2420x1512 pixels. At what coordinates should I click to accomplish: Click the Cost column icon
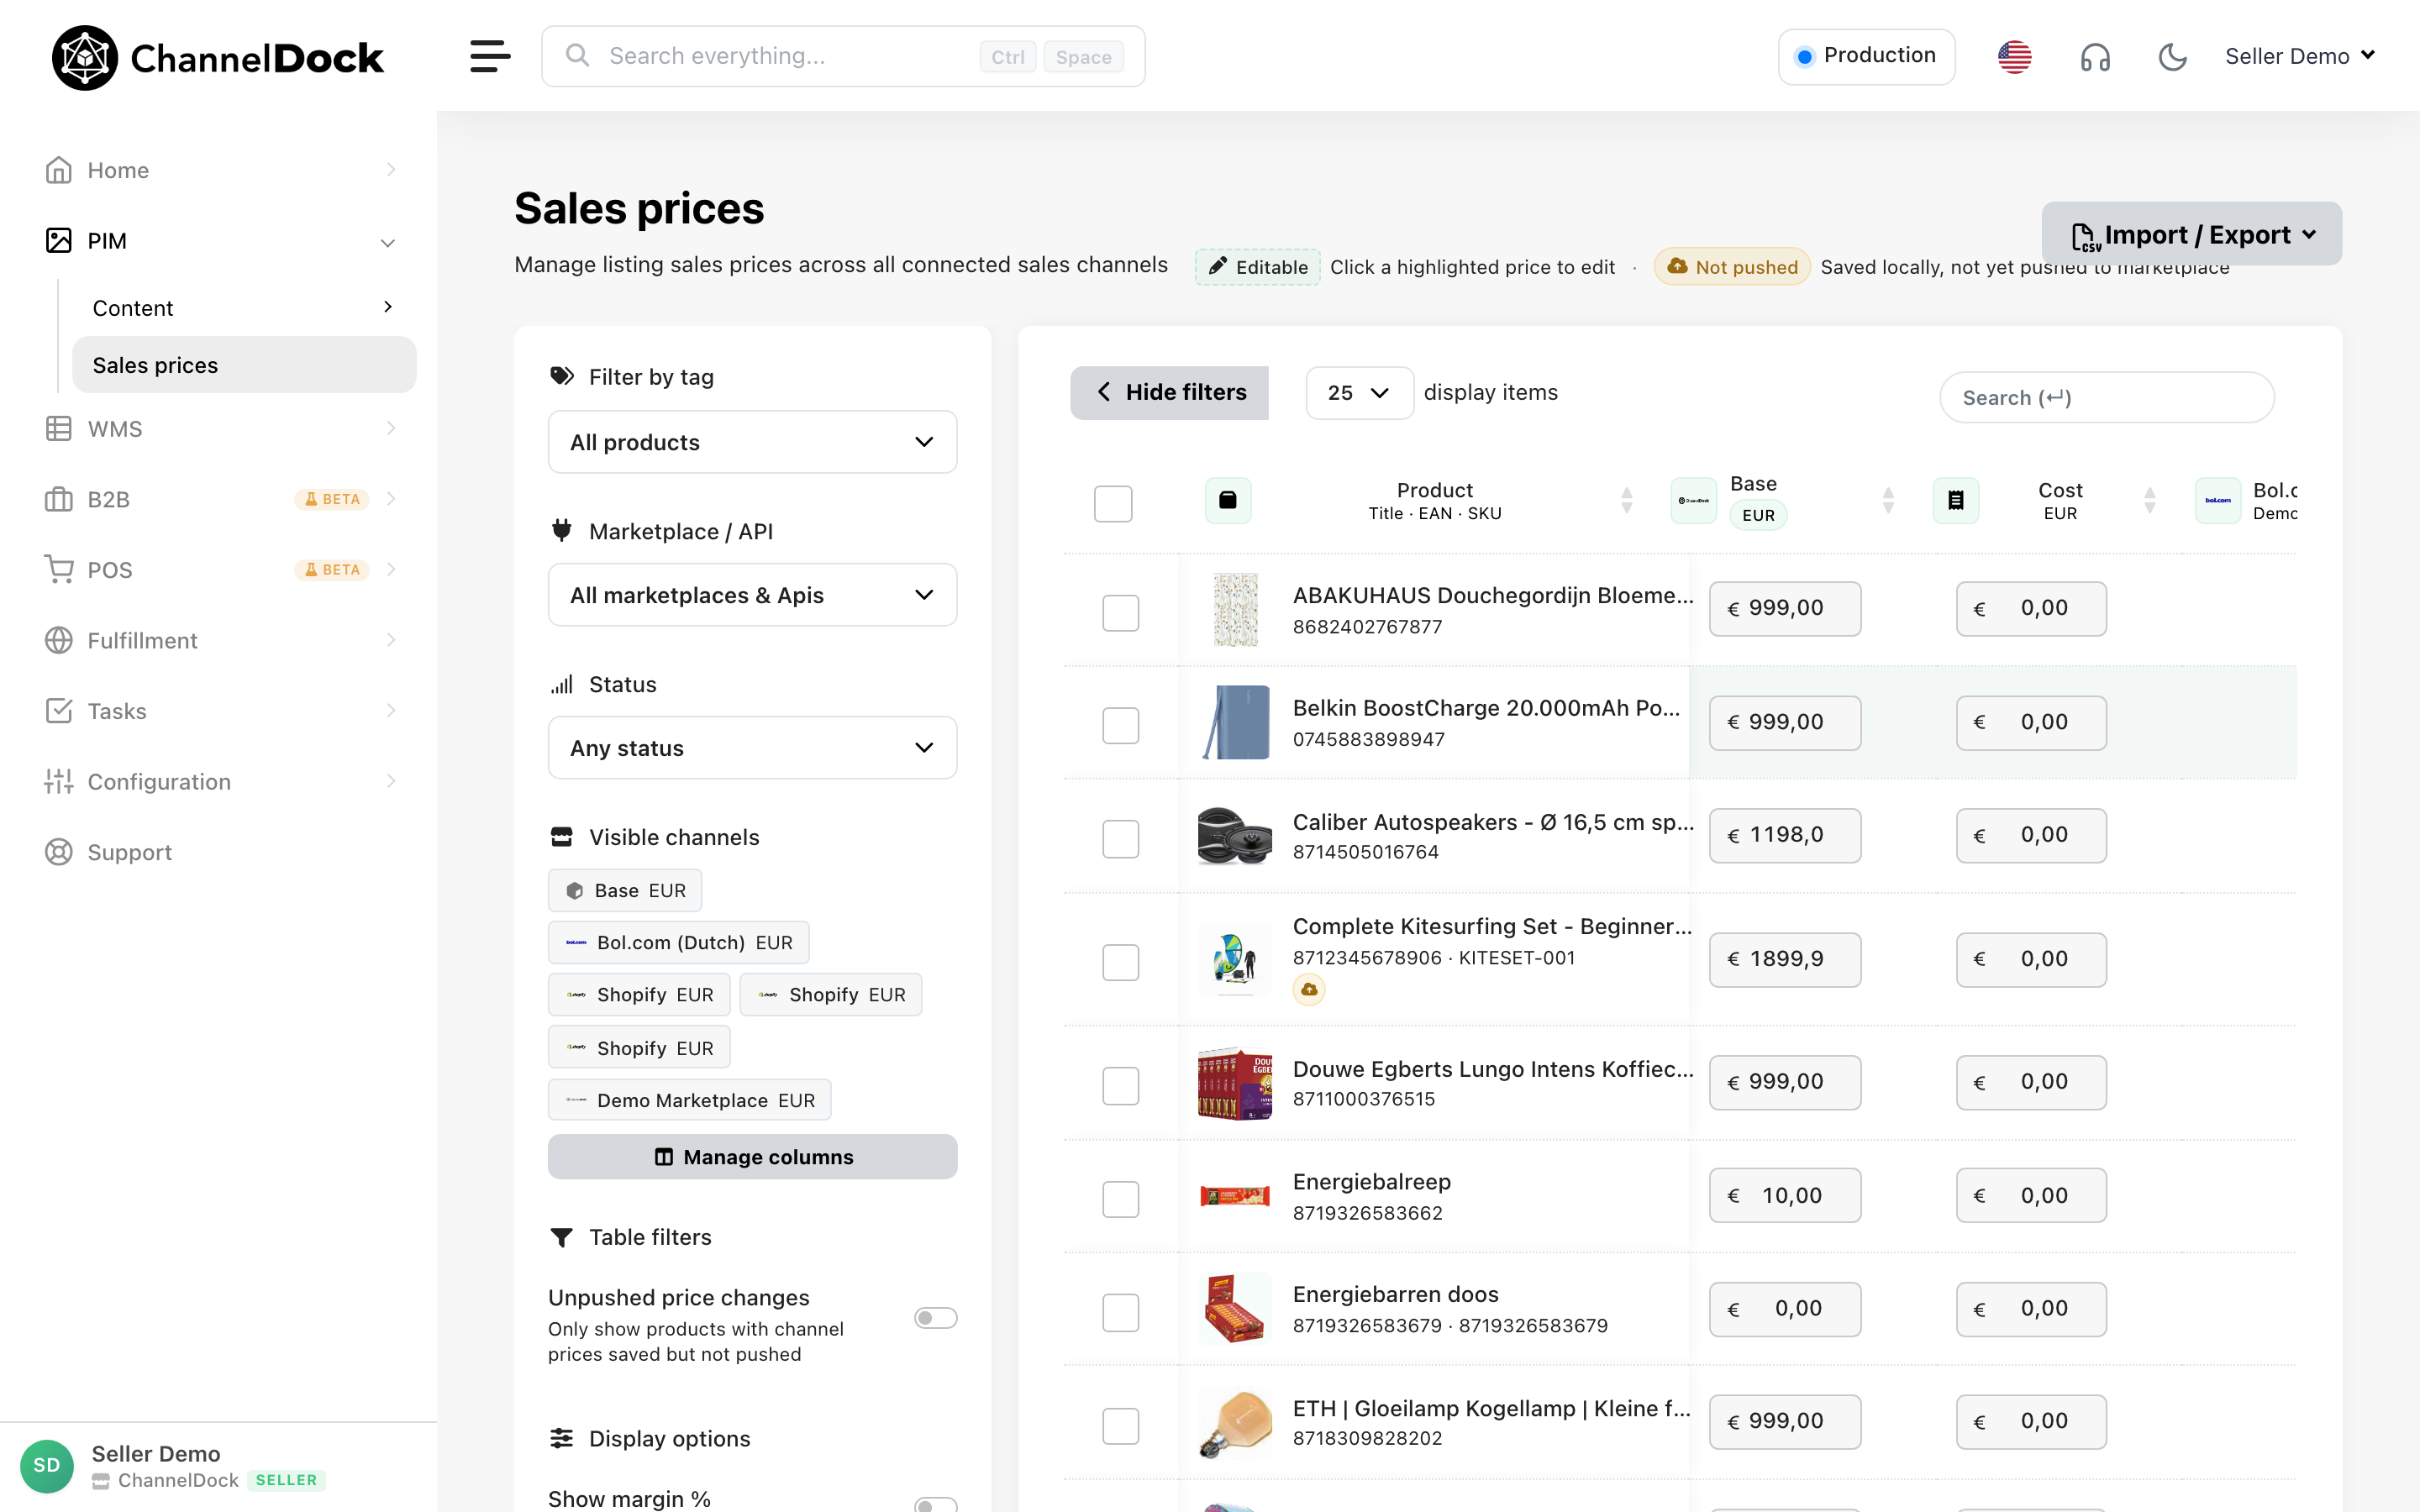[1955, 500]
